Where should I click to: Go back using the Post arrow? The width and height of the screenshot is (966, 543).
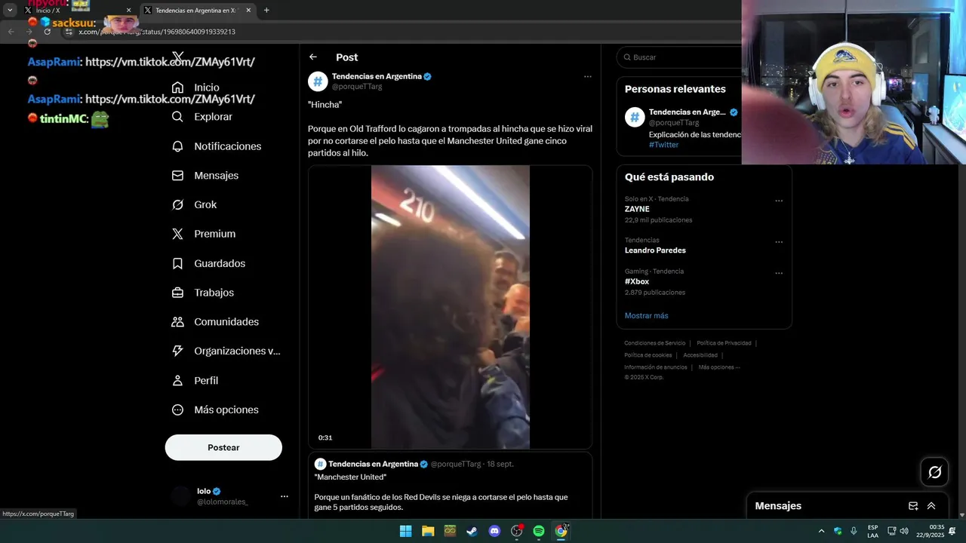[313, 57]
